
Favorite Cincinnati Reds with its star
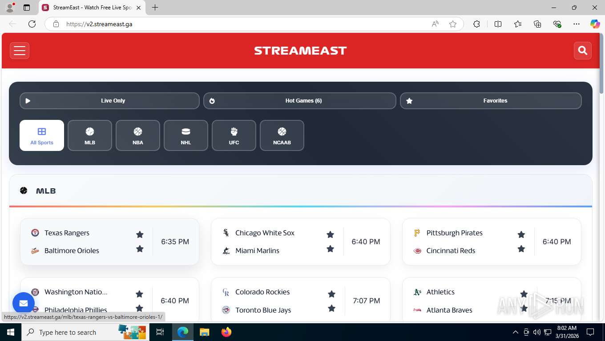[x=521, y=249]
